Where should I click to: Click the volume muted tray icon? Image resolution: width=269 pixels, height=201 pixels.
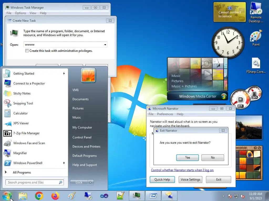click(242, 196)
